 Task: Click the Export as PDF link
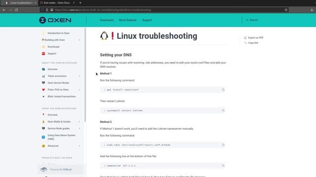point(256,38)
